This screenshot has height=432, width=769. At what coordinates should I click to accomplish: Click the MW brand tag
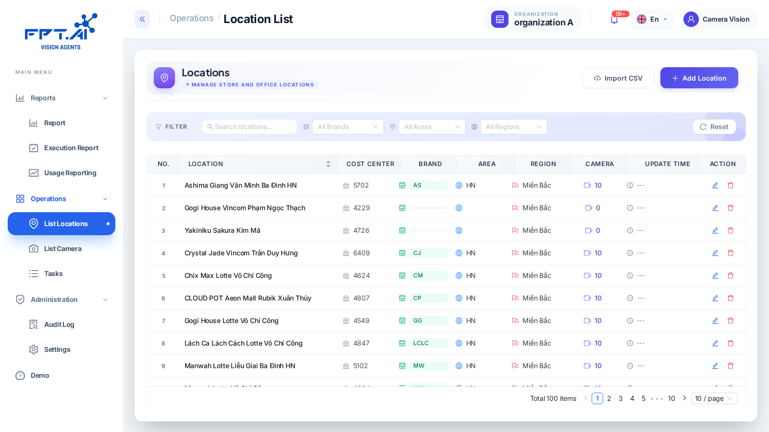(429, 366)
